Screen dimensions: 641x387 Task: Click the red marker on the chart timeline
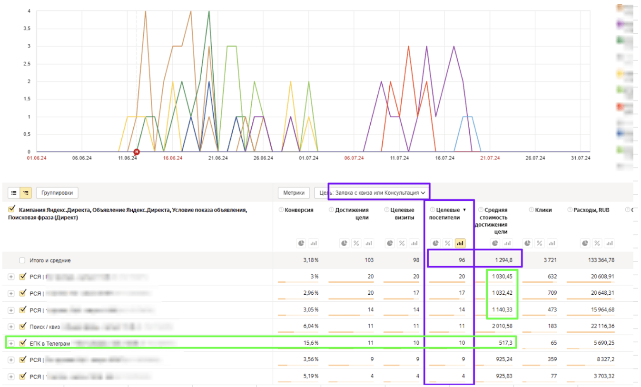coord(137,152)
